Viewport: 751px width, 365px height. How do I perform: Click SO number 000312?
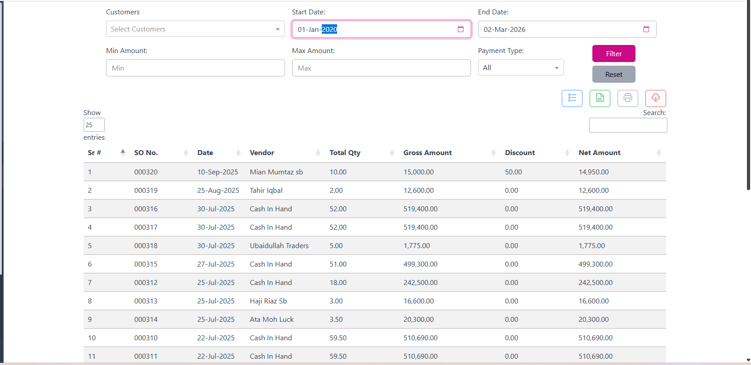(x=146, y=283)
